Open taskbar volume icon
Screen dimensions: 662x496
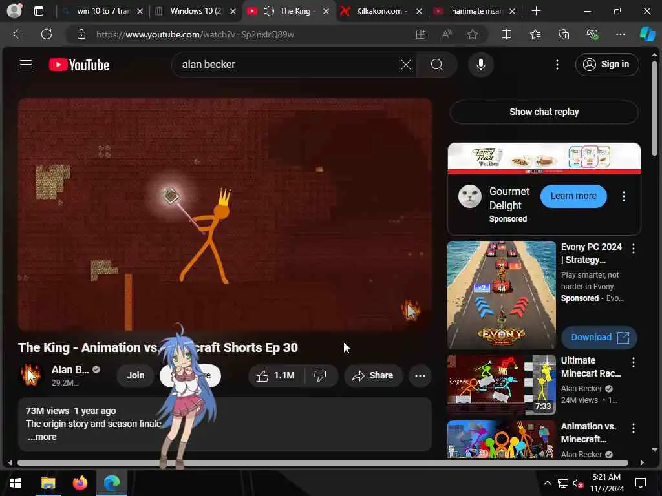pos(579,483)
